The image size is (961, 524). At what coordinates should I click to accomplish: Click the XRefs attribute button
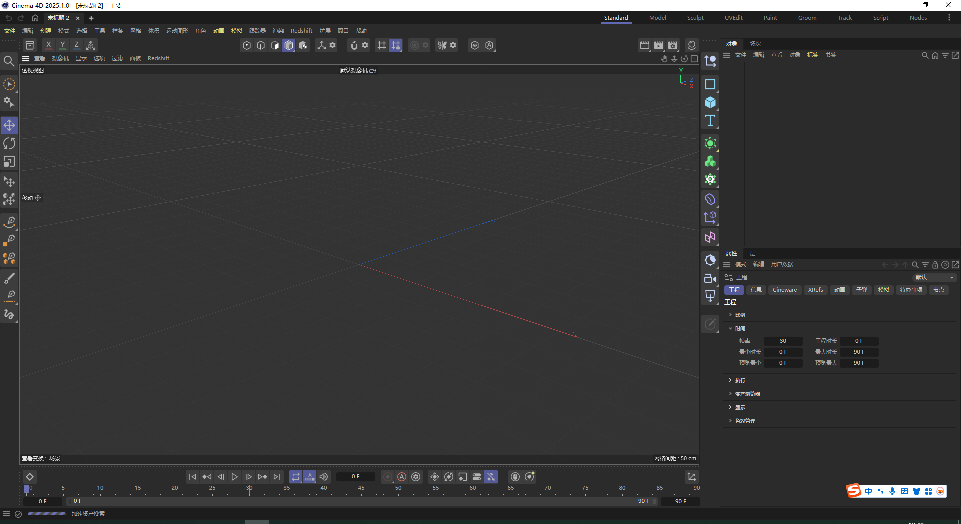[x=815, y=290]
